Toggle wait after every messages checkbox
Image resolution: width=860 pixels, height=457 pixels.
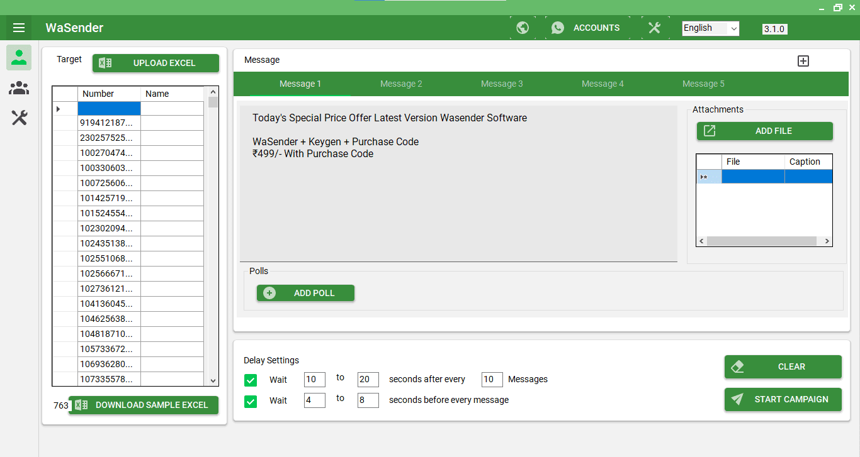tap(251, 380)
